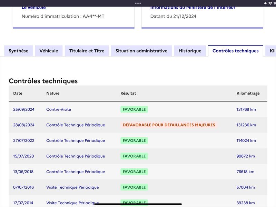Click the Contre-Visite nature cell

[59, 109]
